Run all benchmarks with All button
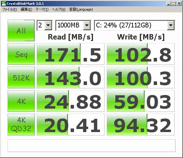Screen dimensions: 183x158 click(x=21, y=30)
